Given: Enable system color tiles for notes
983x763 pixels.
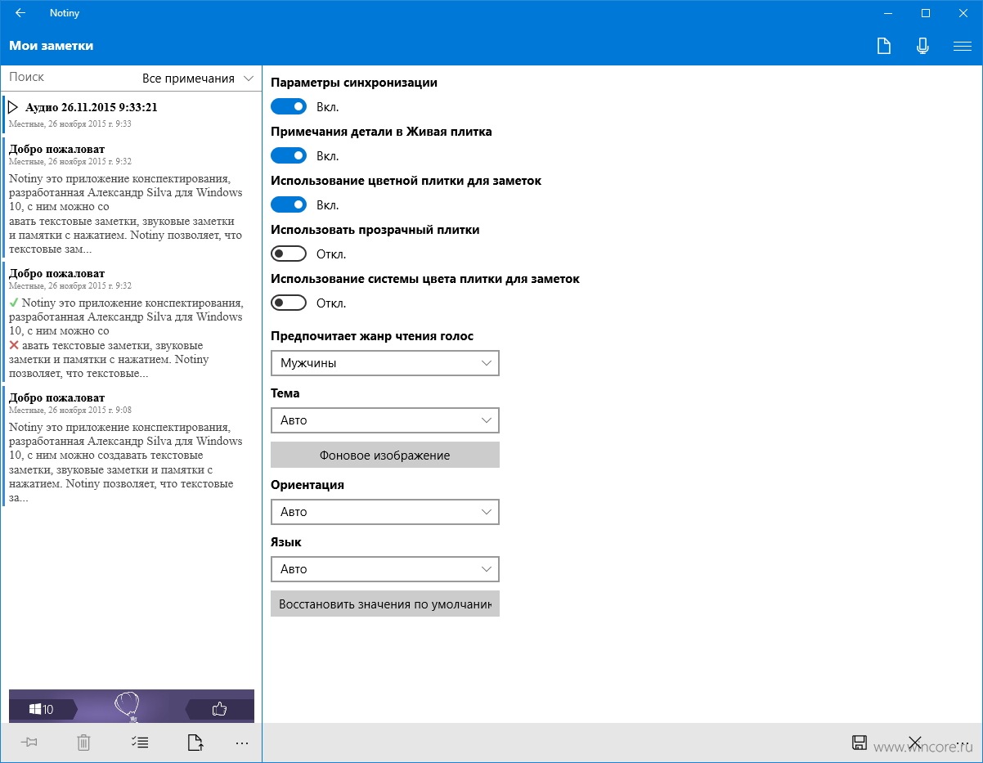Looking at the screenshot, I should 289,303.
